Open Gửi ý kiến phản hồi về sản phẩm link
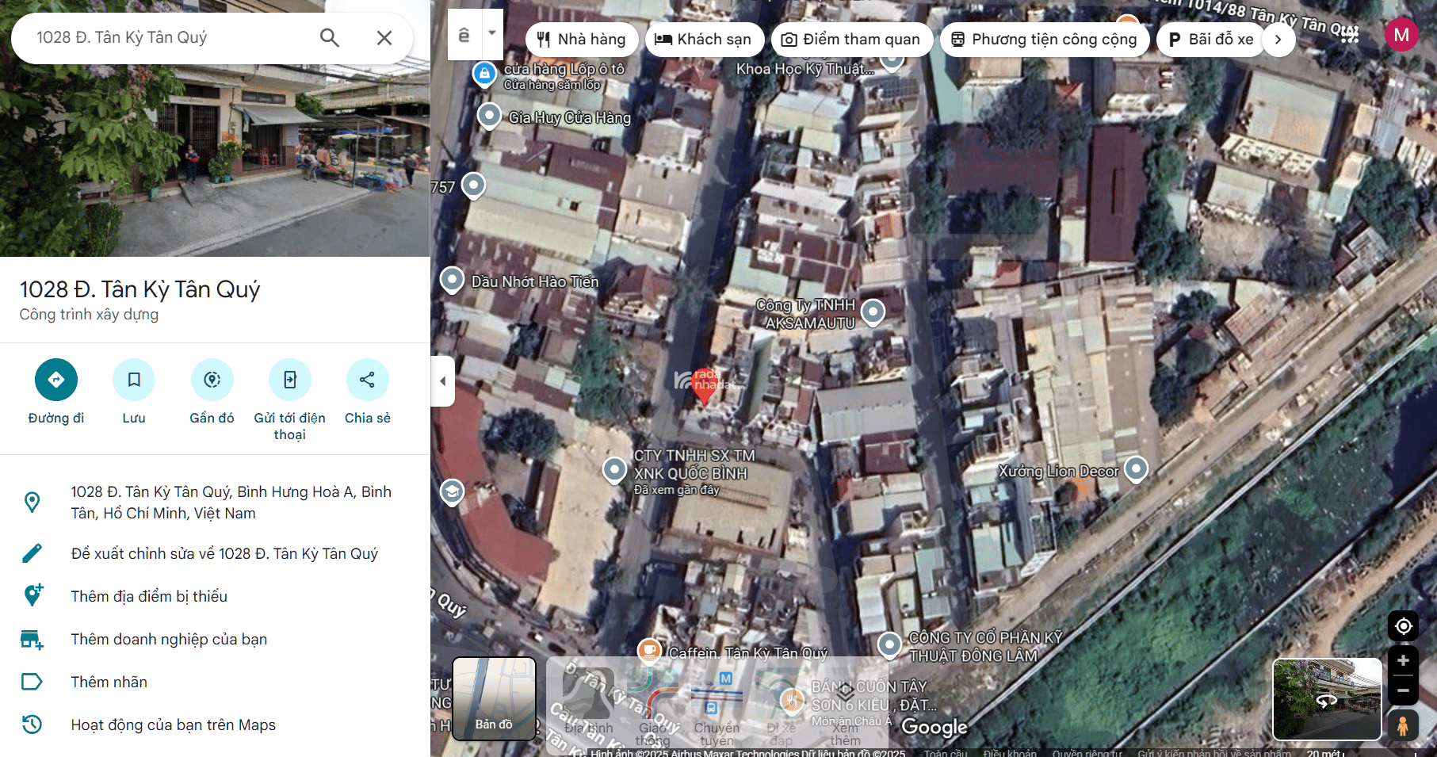1437x757 pixels. point(1213,752)
